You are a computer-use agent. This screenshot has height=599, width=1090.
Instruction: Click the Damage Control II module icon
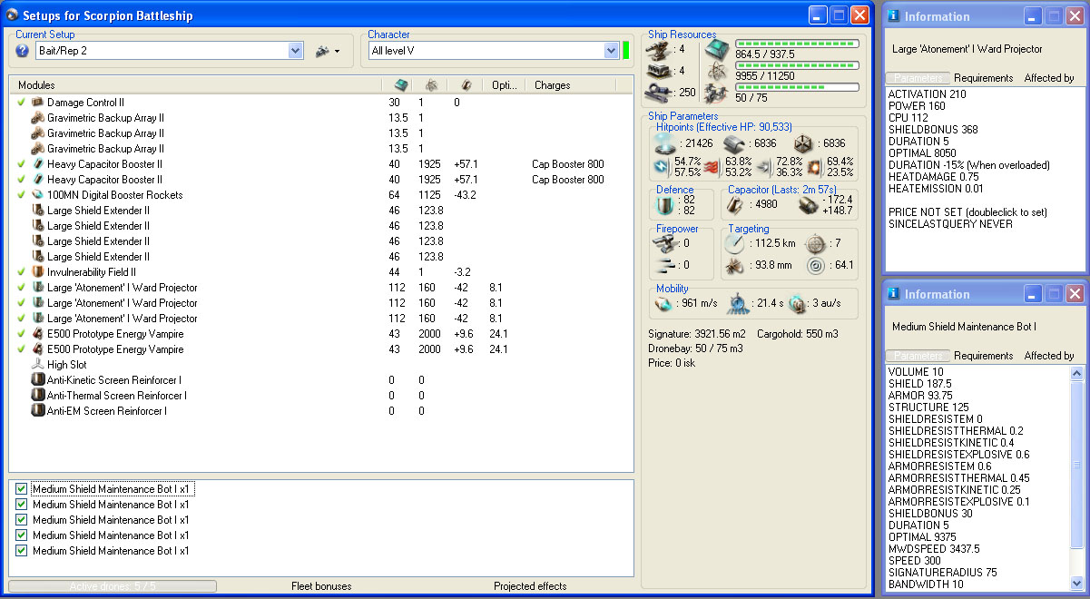tap(38, 103)
